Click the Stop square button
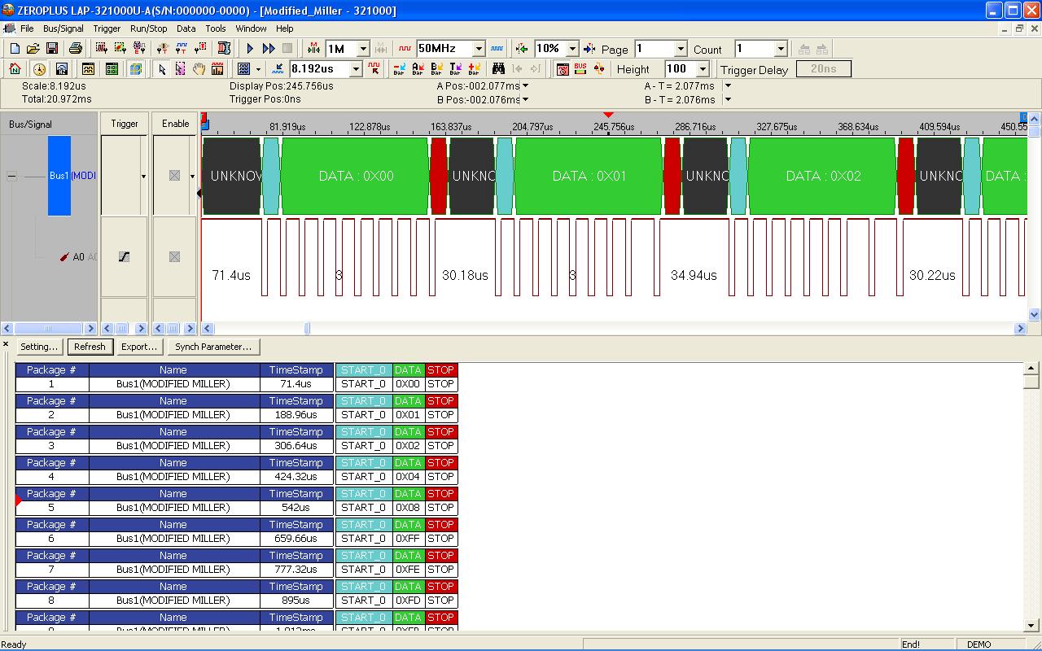This screenshot has width=1042, height=651. coord(287,49)
